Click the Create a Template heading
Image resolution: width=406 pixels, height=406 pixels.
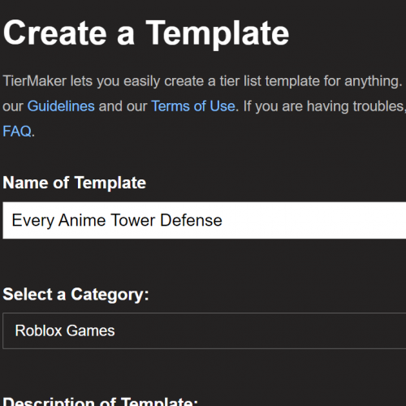pos(146,34)
